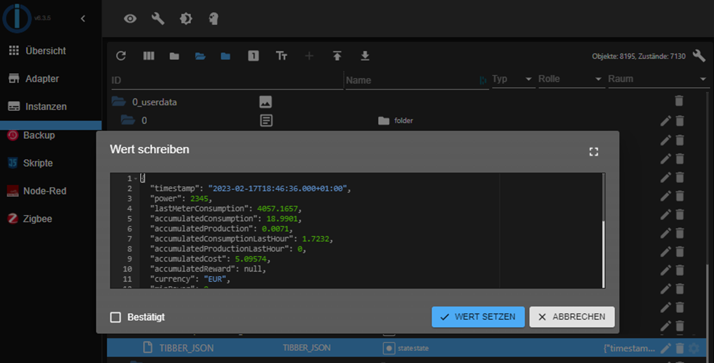
Task: Refresh the objects tree
Action: [121, 56]
